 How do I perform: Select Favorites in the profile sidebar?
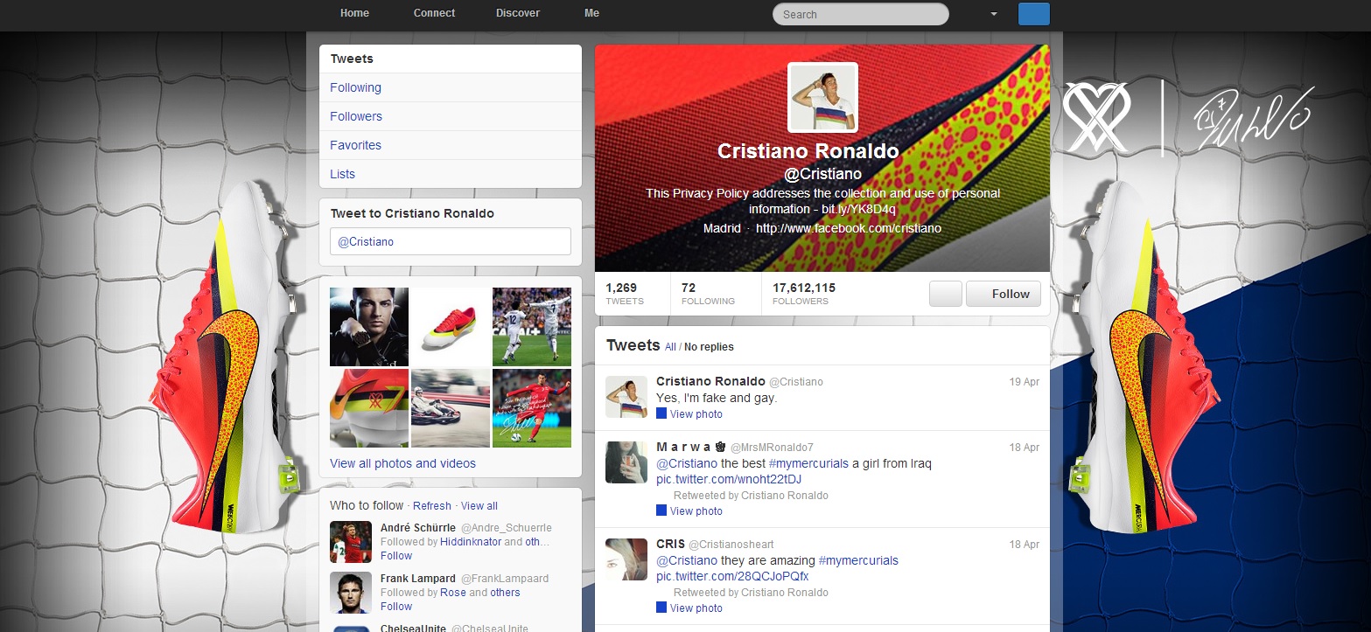[451, 145]
